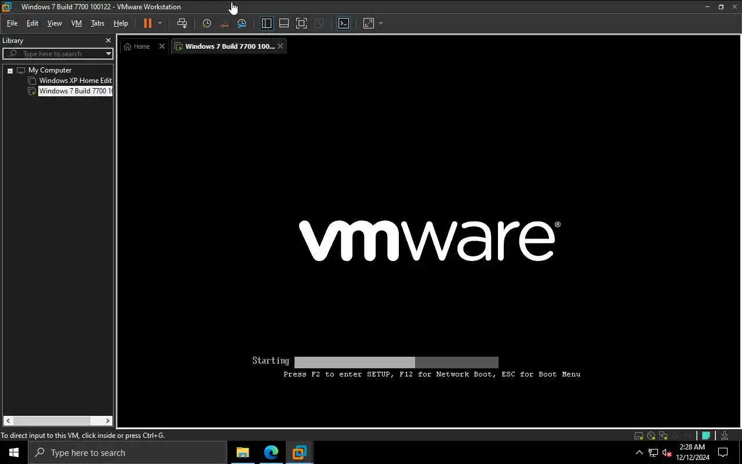Open the stretch options dropdown arrow

tap(381, 23)
